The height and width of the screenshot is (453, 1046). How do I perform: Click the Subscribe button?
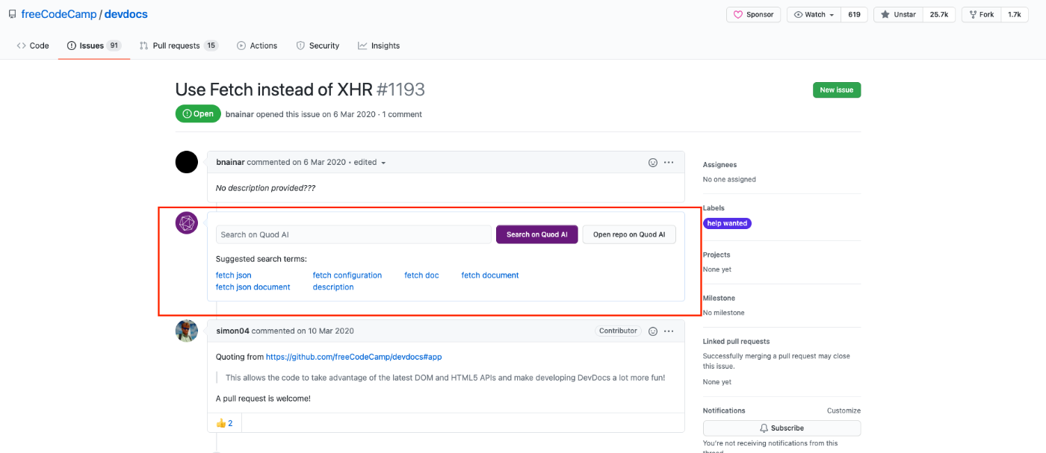tap(782, 428)
